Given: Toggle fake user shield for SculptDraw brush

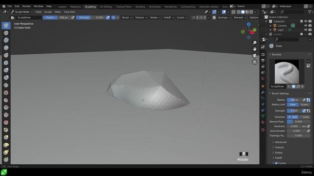Looking at the screenshot, I should click(x=293, y=87).
